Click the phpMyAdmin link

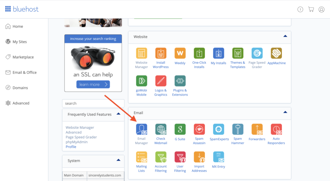pos(77,142)
